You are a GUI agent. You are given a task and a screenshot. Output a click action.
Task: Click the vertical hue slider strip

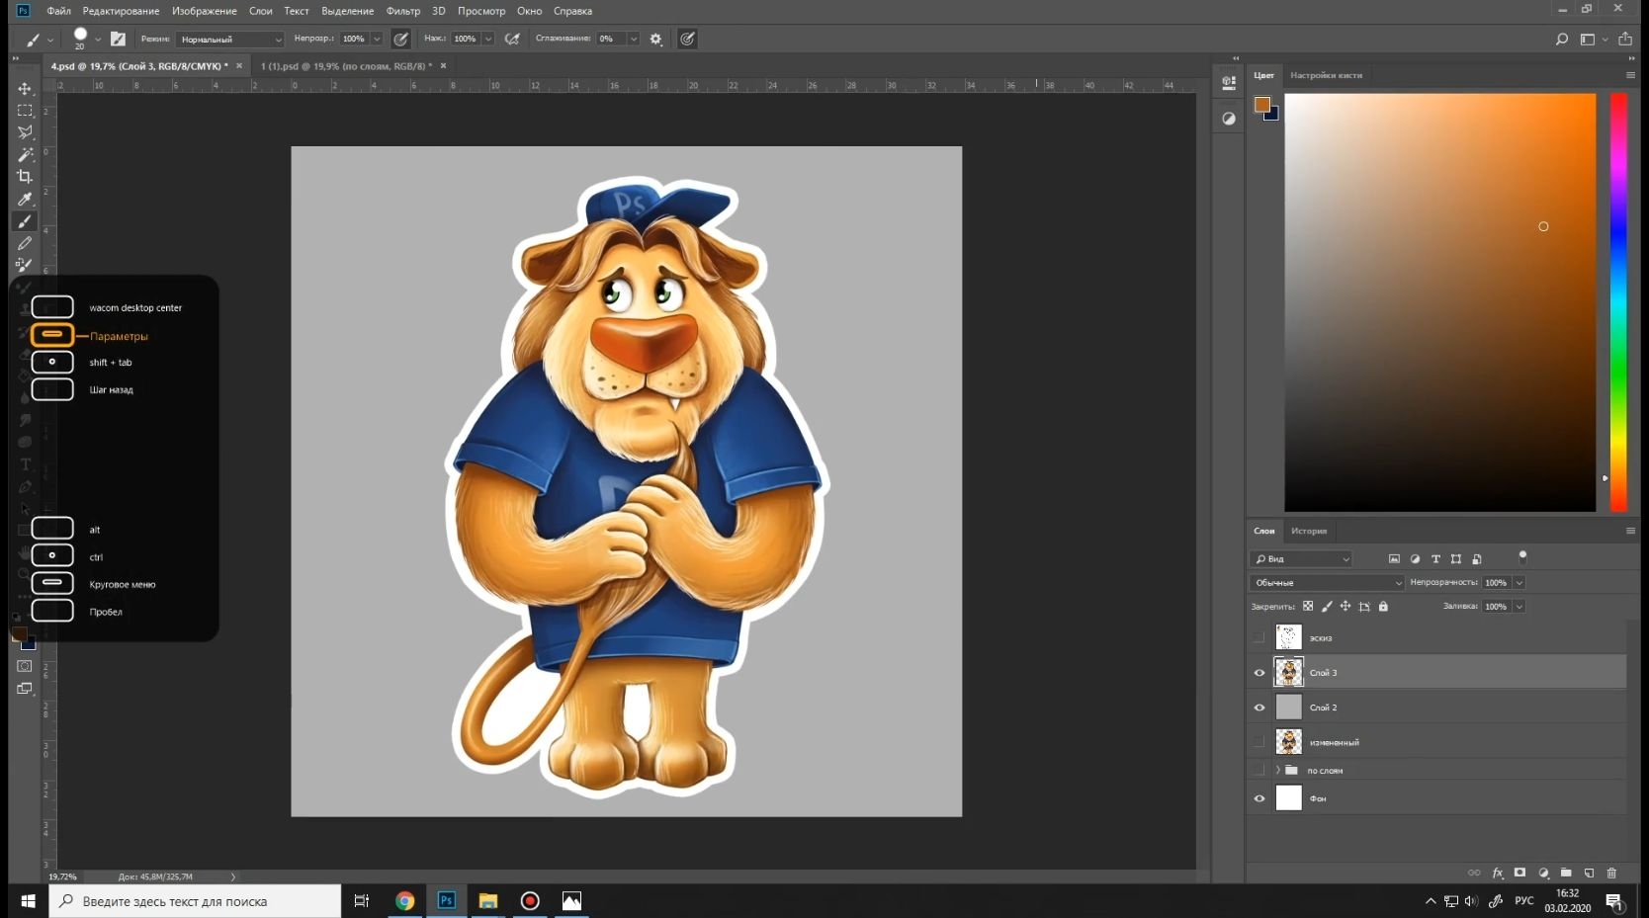pos(1618,302)
